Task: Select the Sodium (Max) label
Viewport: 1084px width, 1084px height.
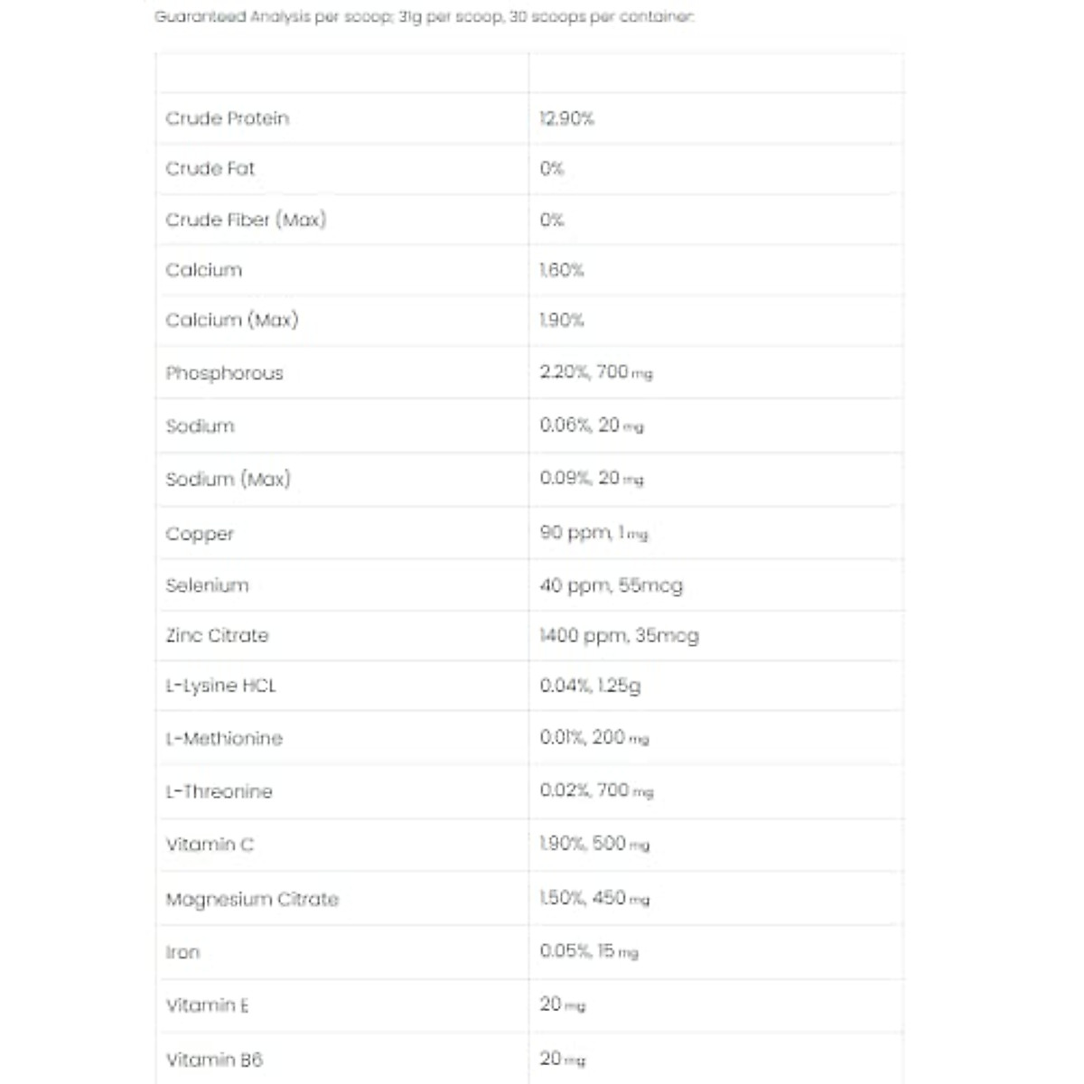Action: tap(229, 479)
